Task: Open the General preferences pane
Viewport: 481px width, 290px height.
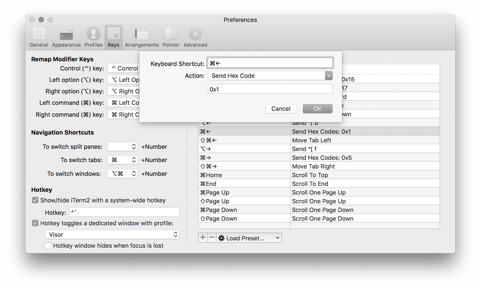Action: click(x=38, y=37)
